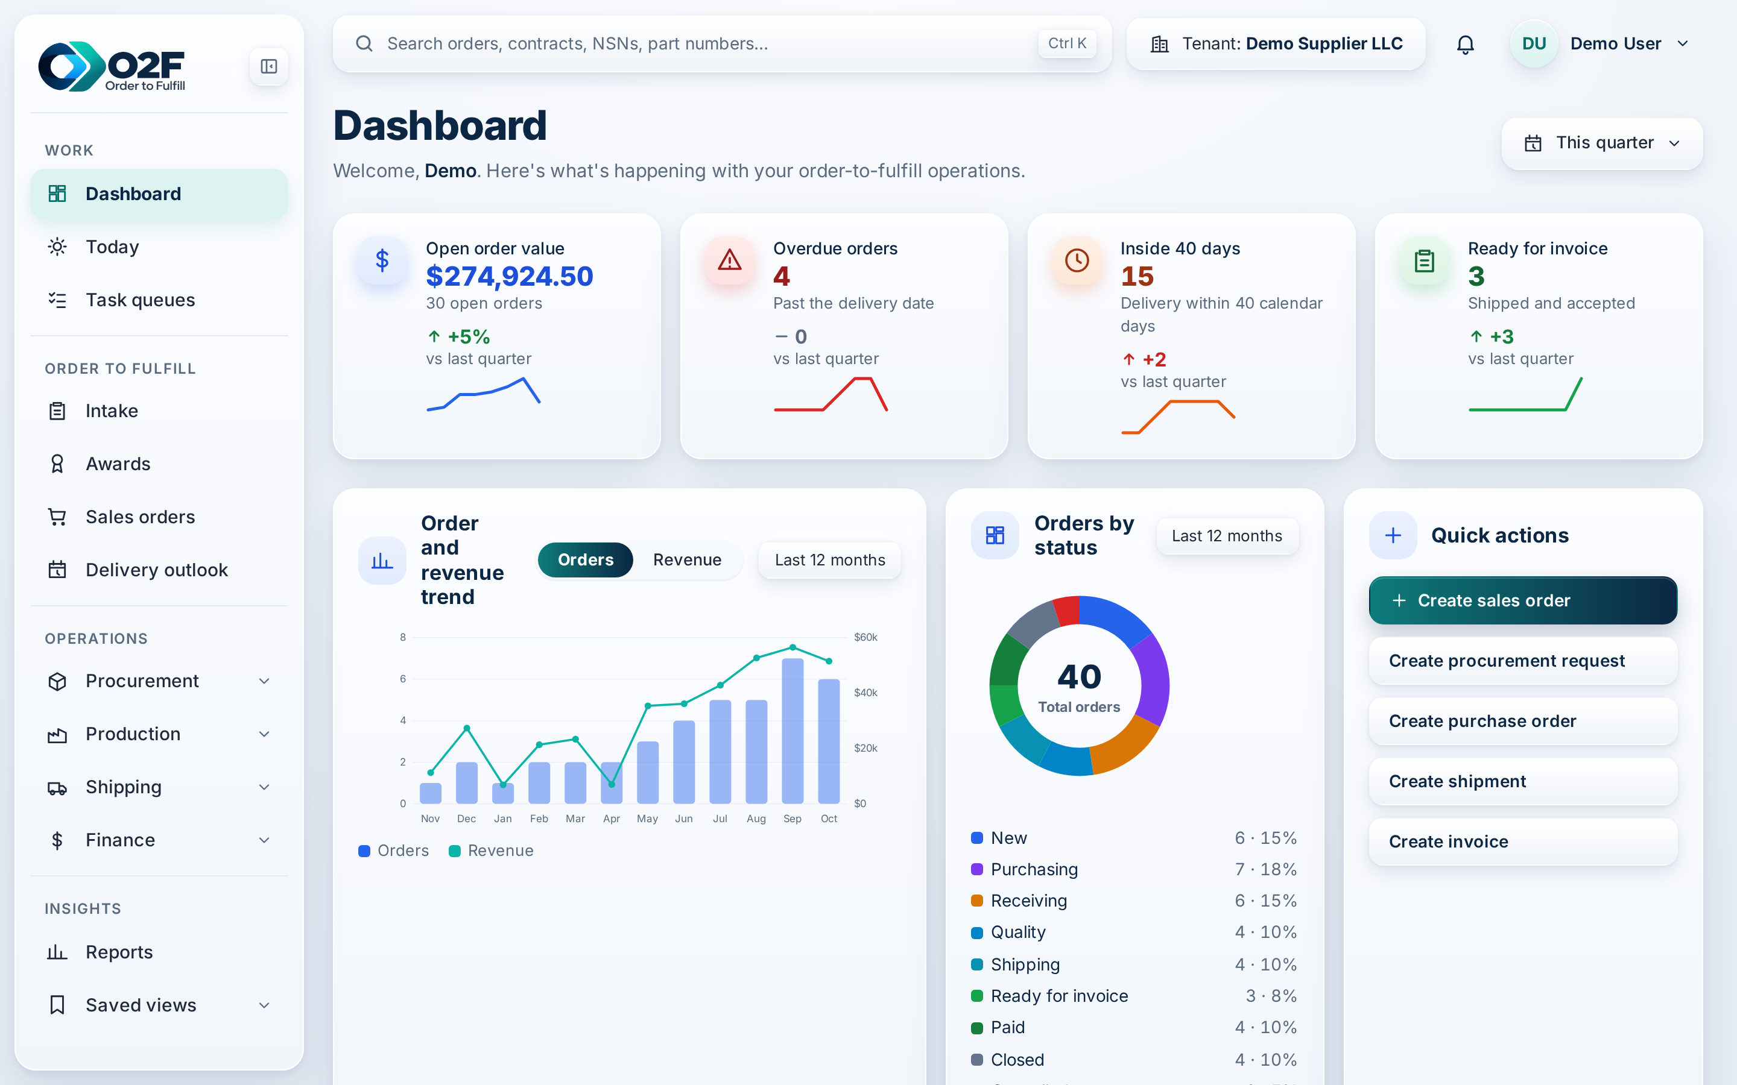Toggle the Revenue series in chart legend
The width and height of the screenshot is (1737, 1085).
[491, 851]
